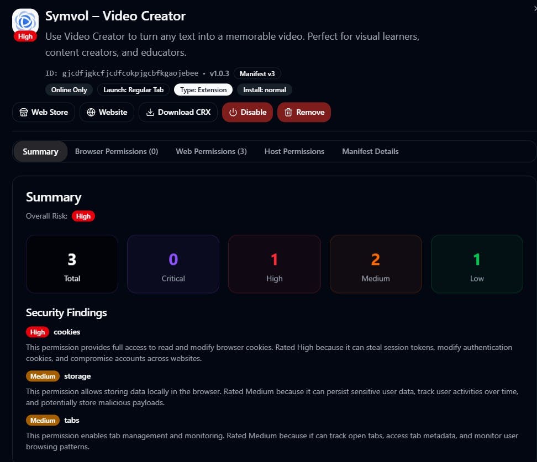
Task: Click the trash icon on Remove button
Action: (288, 112)
